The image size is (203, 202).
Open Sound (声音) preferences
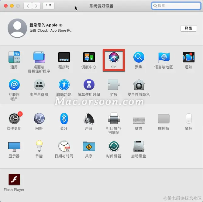click(89, 118)
